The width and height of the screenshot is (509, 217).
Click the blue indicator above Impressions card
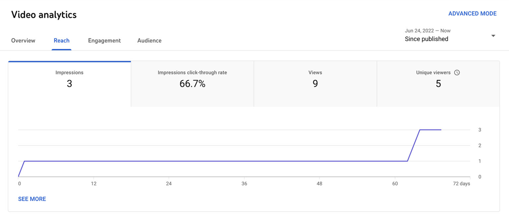(69, 61)
